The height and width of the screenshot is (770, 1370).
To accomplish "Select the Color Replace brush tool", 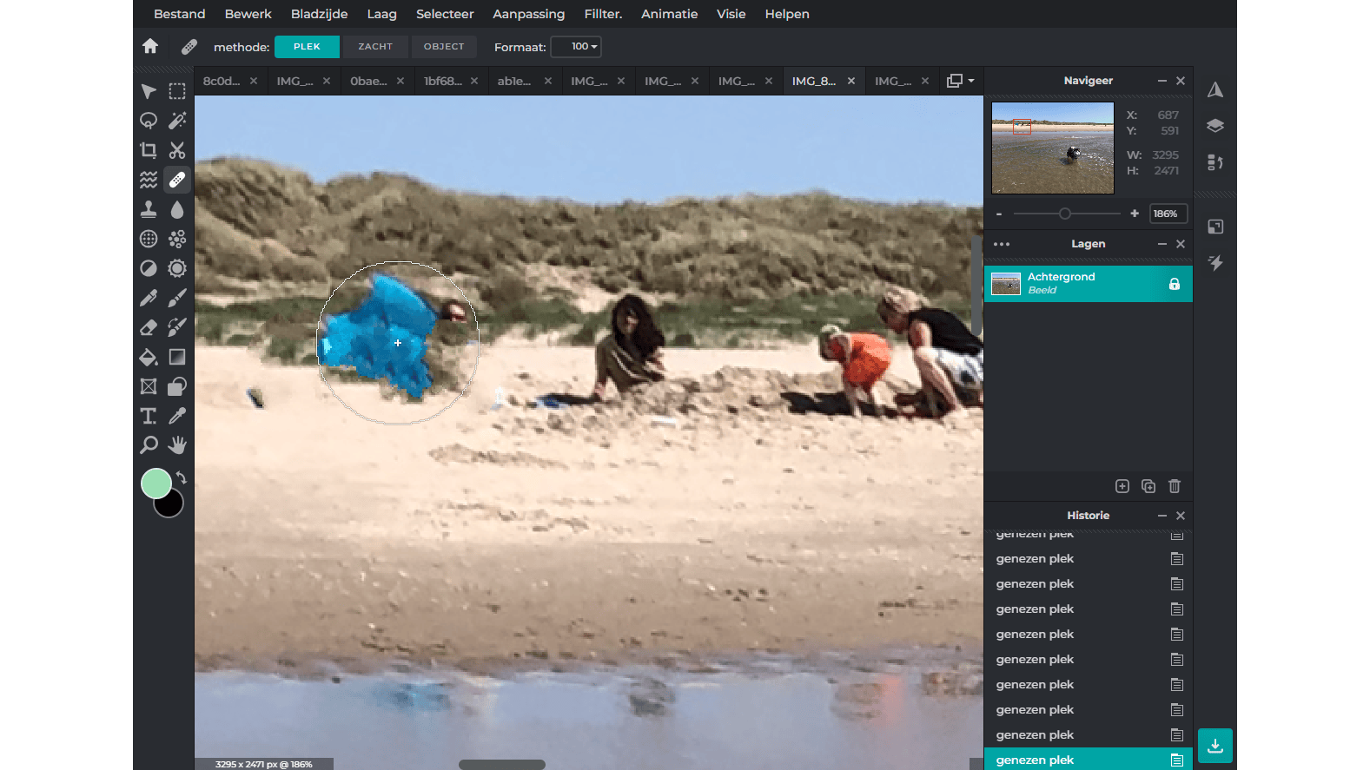I will [x=177, y=327].
